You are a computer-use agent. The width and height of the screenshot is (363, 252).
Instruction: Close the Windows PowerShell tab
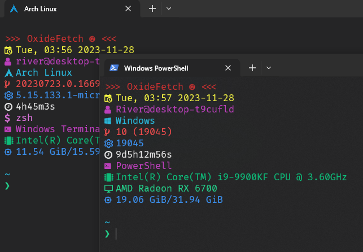[x=228, y=68]
